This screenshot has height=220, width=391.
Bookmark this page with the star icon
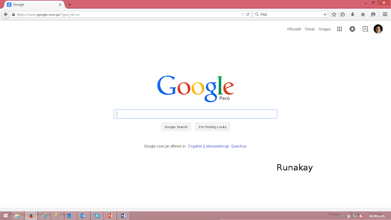pyautogui.click(x=334, y=15)
